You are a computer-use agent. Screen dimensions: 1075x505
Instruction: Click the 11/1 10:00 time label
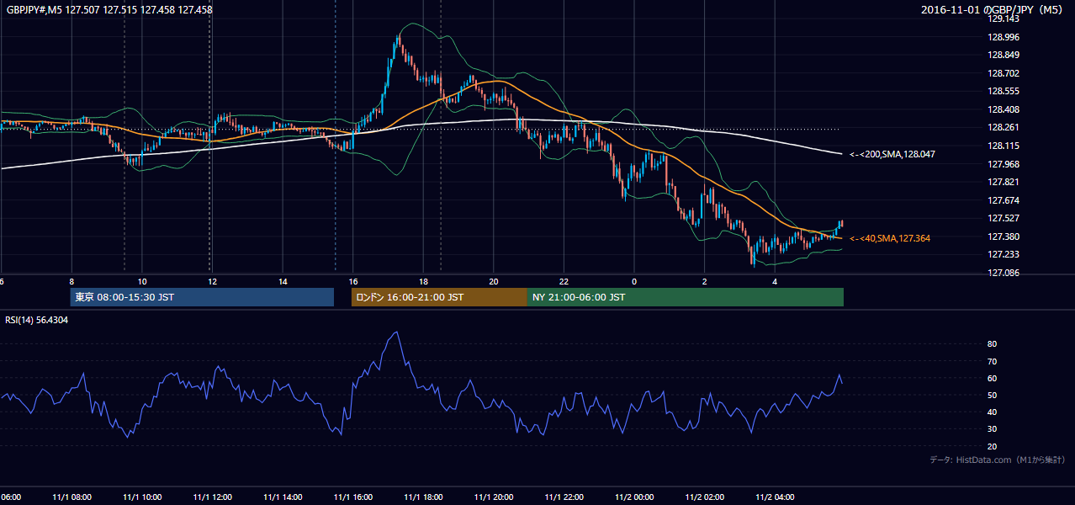point(142,497)
